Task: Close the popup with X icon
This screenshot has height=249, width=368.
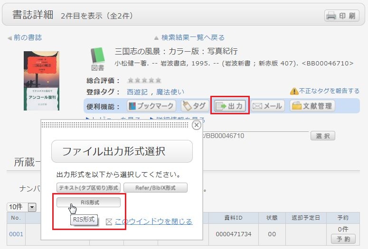Action: click(196, 125)
